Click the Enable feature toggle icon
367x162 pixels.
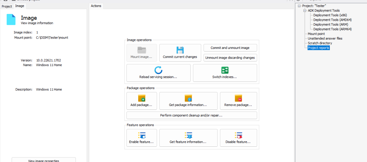coord(141,135)
